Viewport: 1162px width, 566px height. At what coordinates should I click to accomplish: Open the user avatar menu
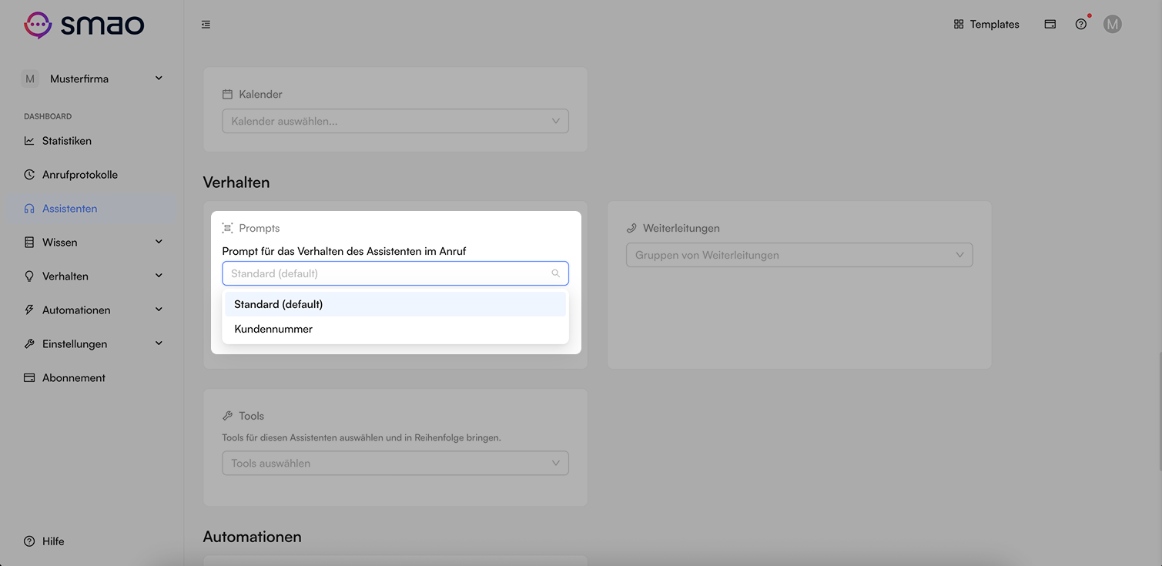(x=1112, y=25)
